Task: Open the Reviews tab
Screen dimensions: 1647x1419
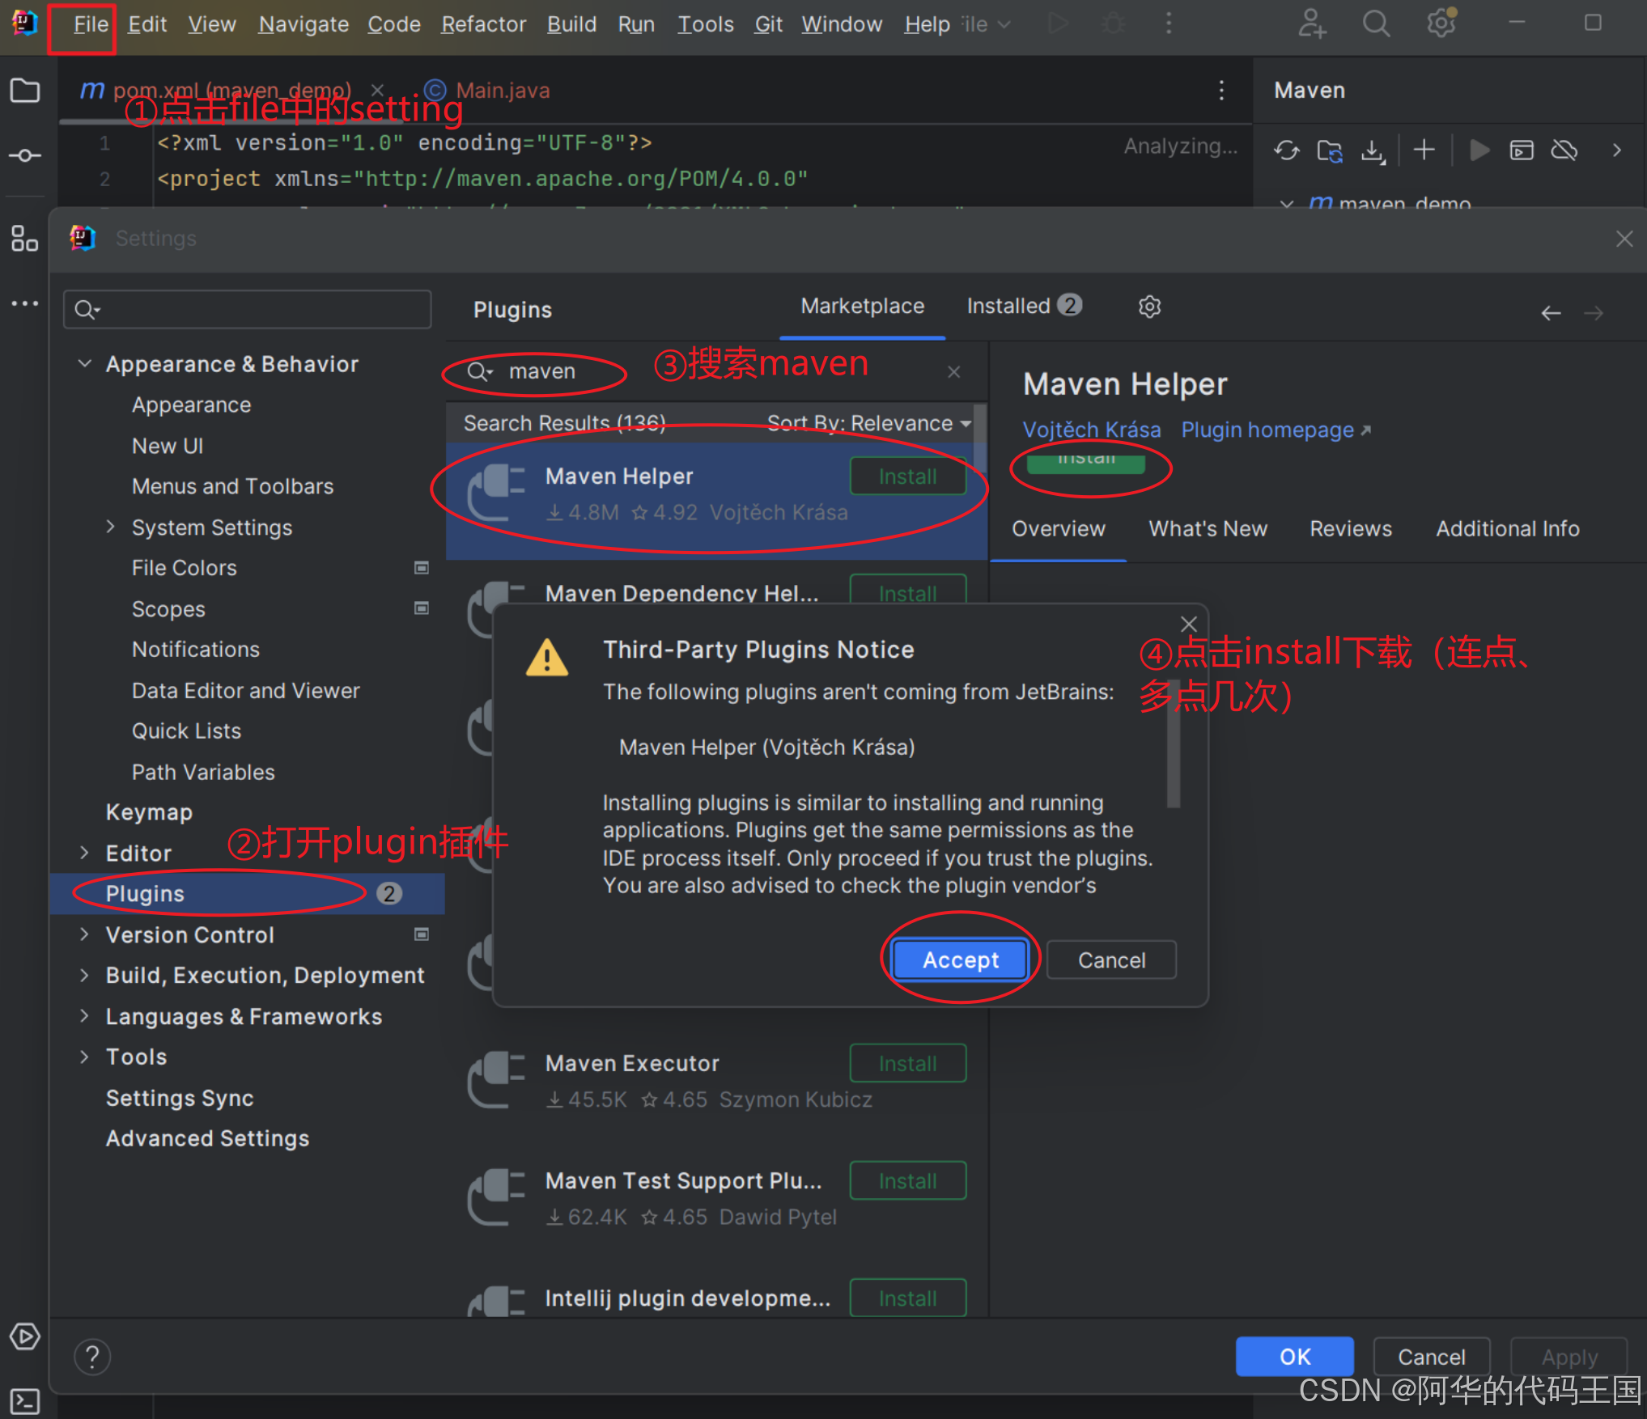Action: [x=1350, y=528]
